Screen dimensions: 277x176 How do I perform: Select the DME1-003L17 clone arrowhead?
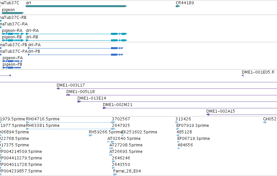58,88
